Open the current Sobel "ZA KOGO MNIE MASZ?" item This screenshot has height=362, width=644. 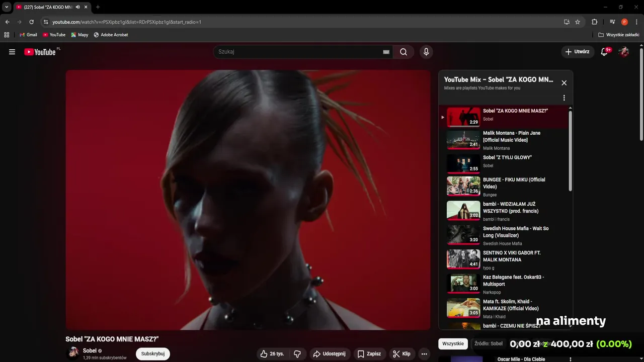(505, 117)
